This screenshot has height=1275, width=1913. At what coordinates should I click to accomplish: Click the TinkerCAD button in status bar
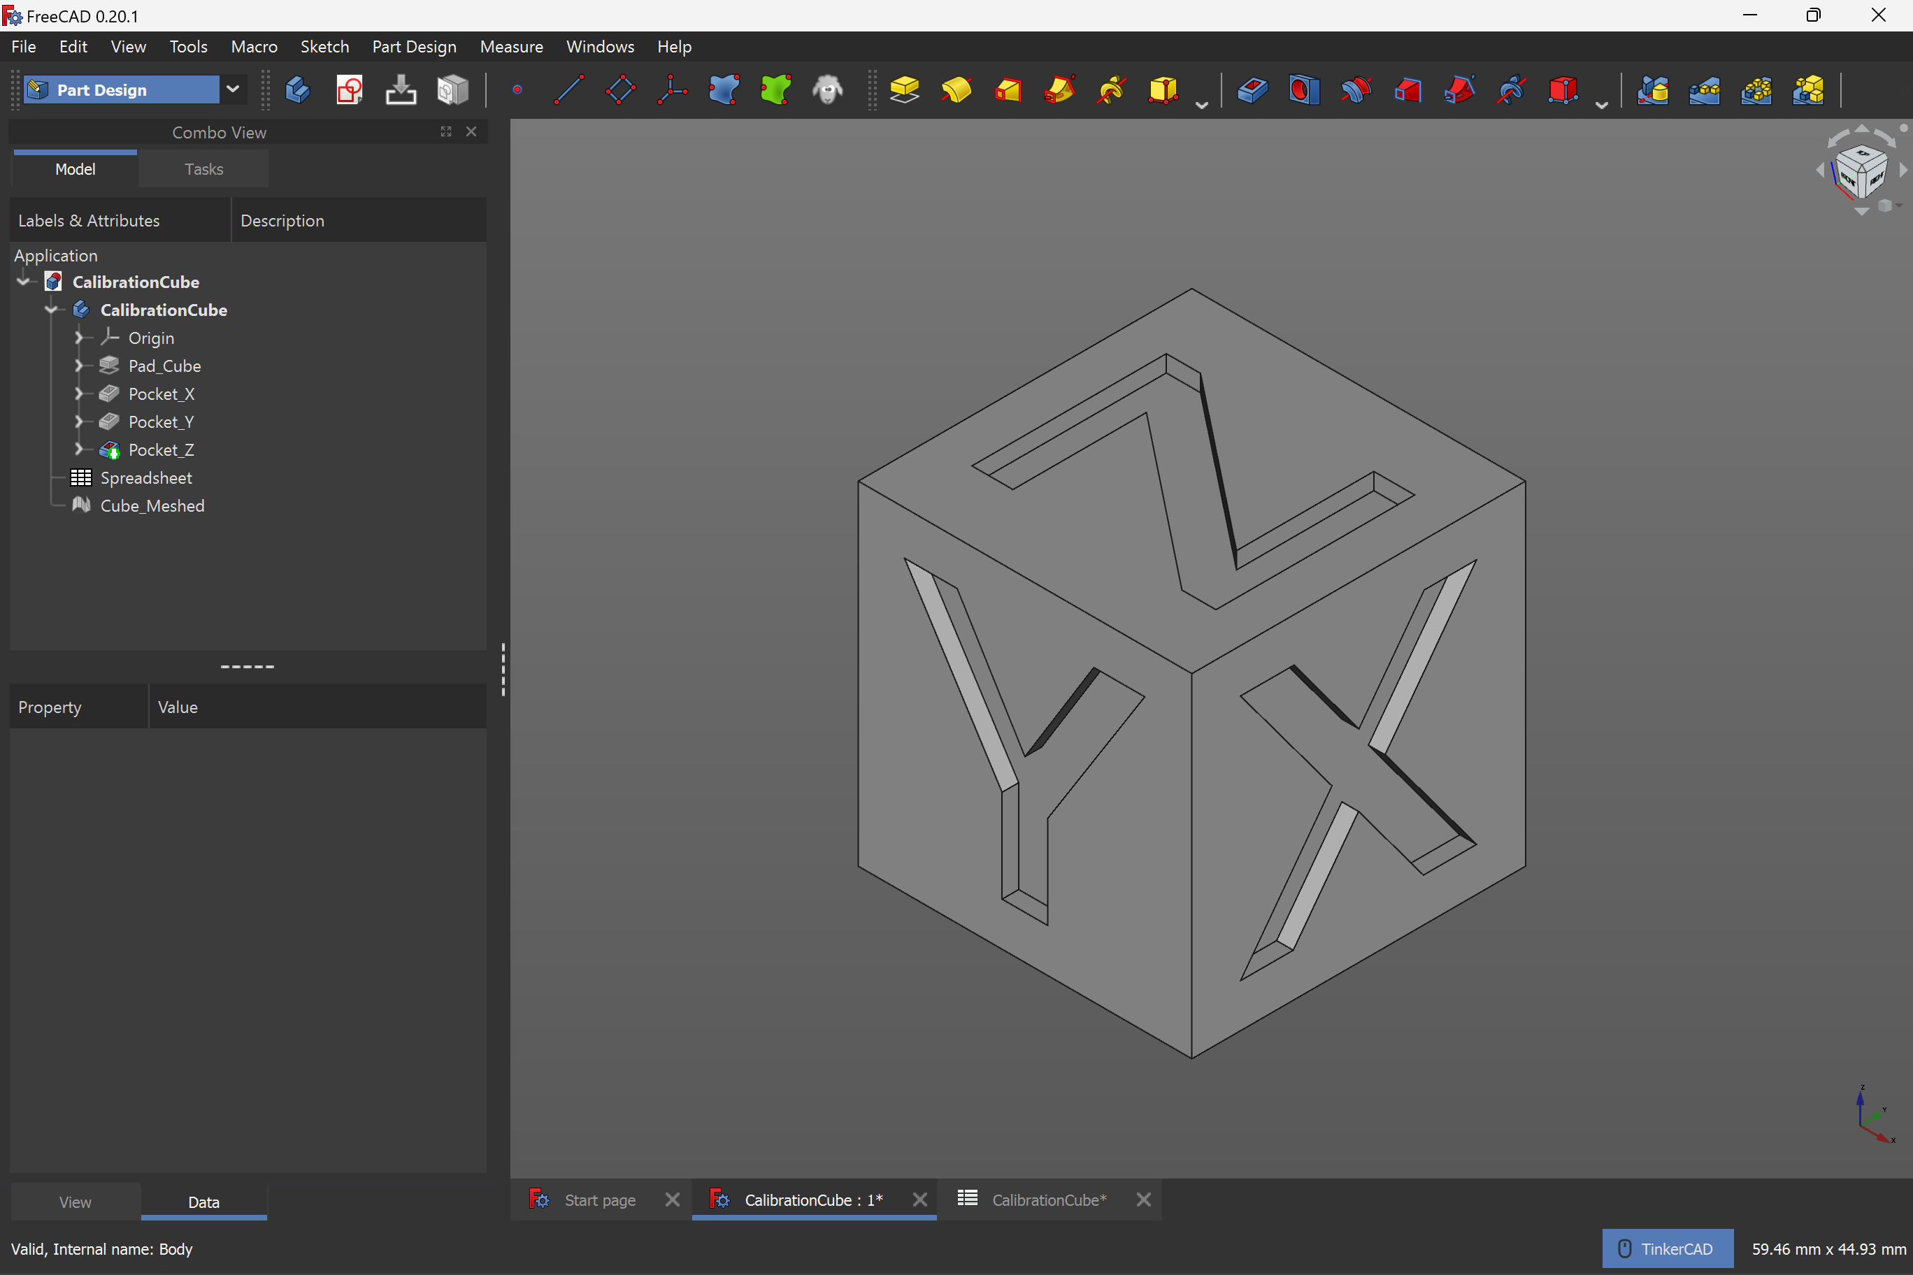(1667, 1248)
